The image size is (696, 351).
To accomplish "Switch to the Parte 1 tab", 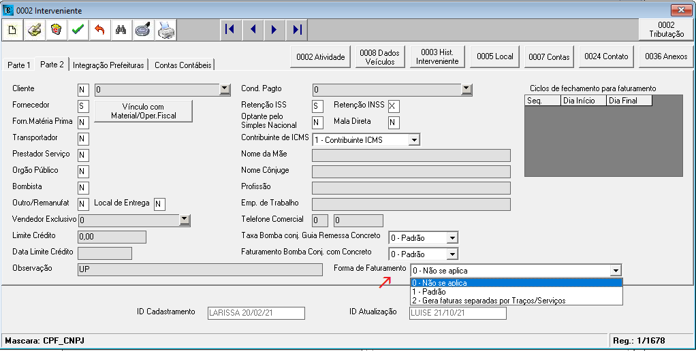I will click(x=19, y=65).
